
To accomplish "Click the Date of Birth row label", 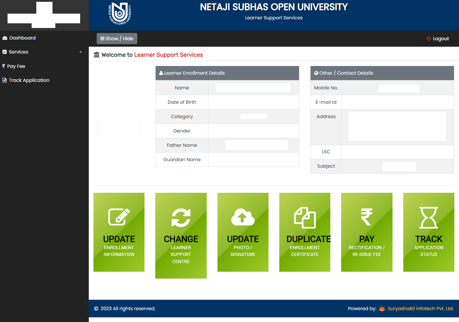I will point(182,102).
